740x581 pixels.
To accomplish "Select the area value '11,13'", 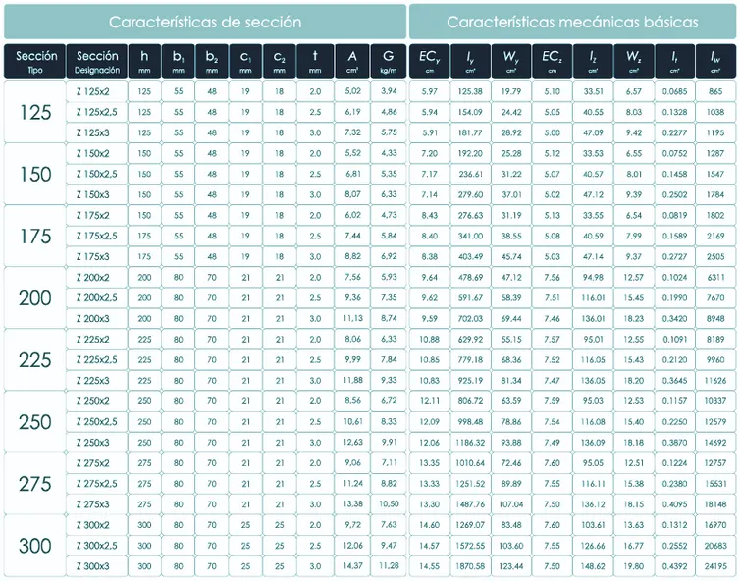I will coord(352,318).
